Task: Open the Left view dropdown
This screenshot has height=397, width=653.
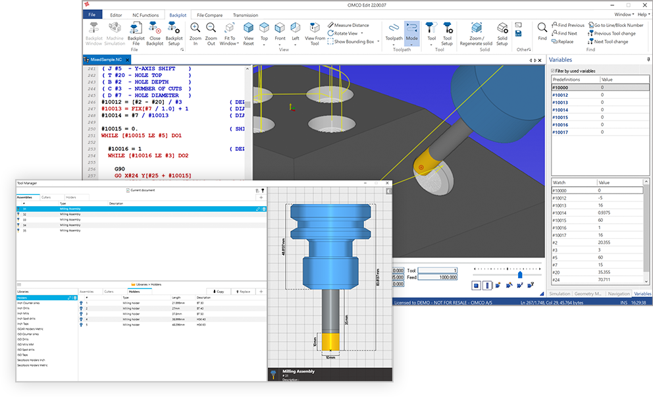Action: (x=296, y=45)
